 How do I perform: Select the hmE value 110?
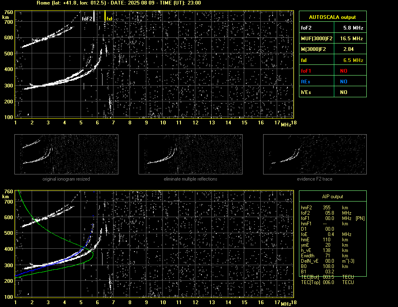[x=327, y=240]
